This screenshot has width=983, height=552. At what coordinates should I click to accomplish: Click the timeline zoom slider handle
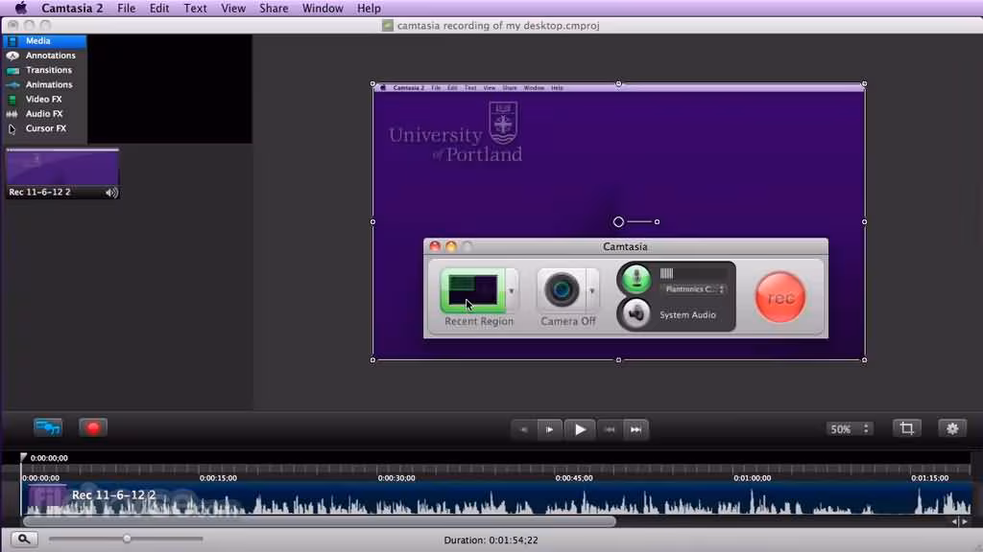pos(127,539)
